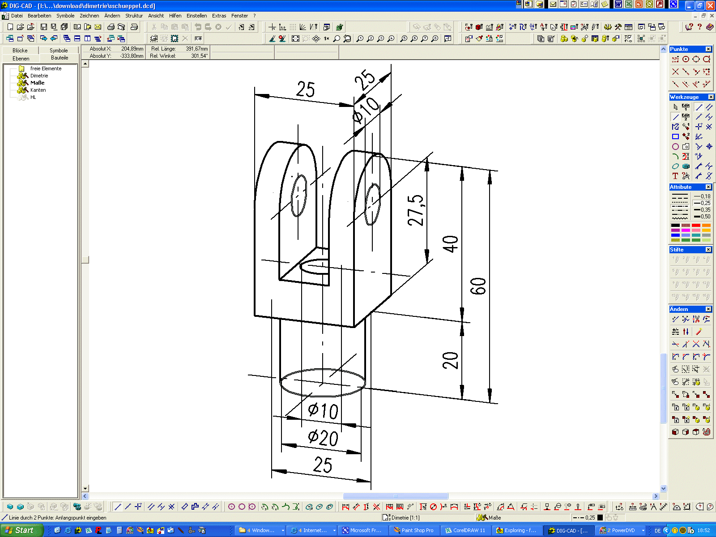The width and height of the screenshot is (716, 537).
Task: Switch to CorelDRAW 11 taskbar button
Action: pos(465,530)
